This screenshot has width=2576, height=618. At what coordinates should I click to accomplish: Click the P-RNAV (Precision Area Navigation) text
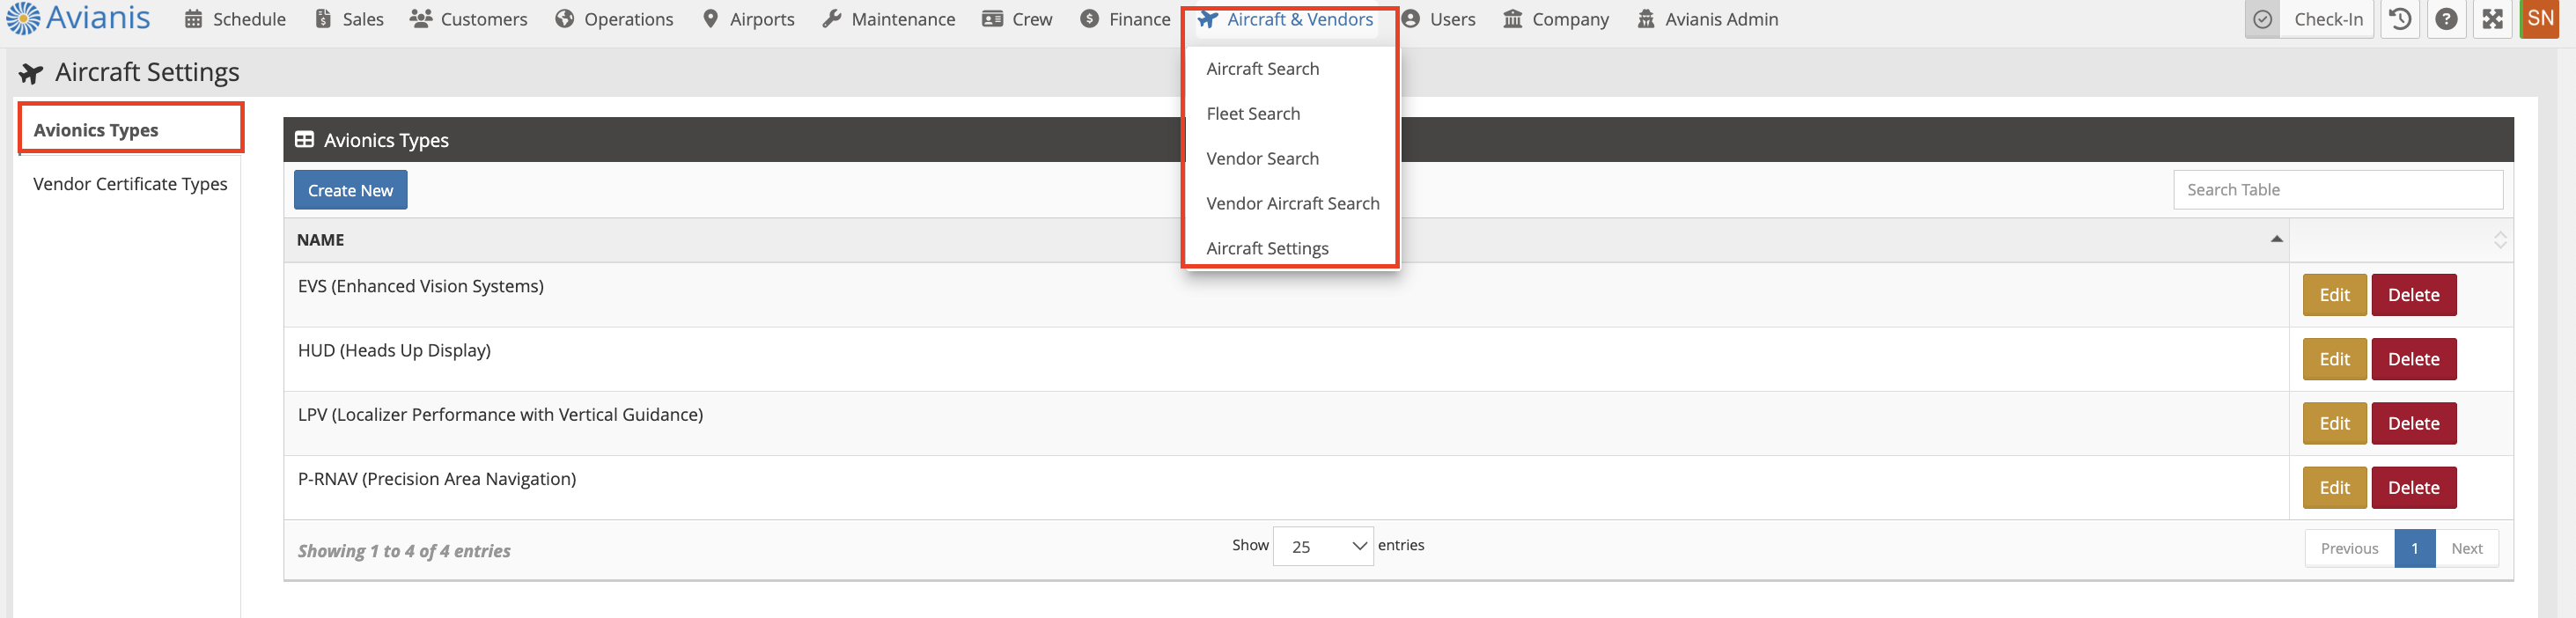437,479
